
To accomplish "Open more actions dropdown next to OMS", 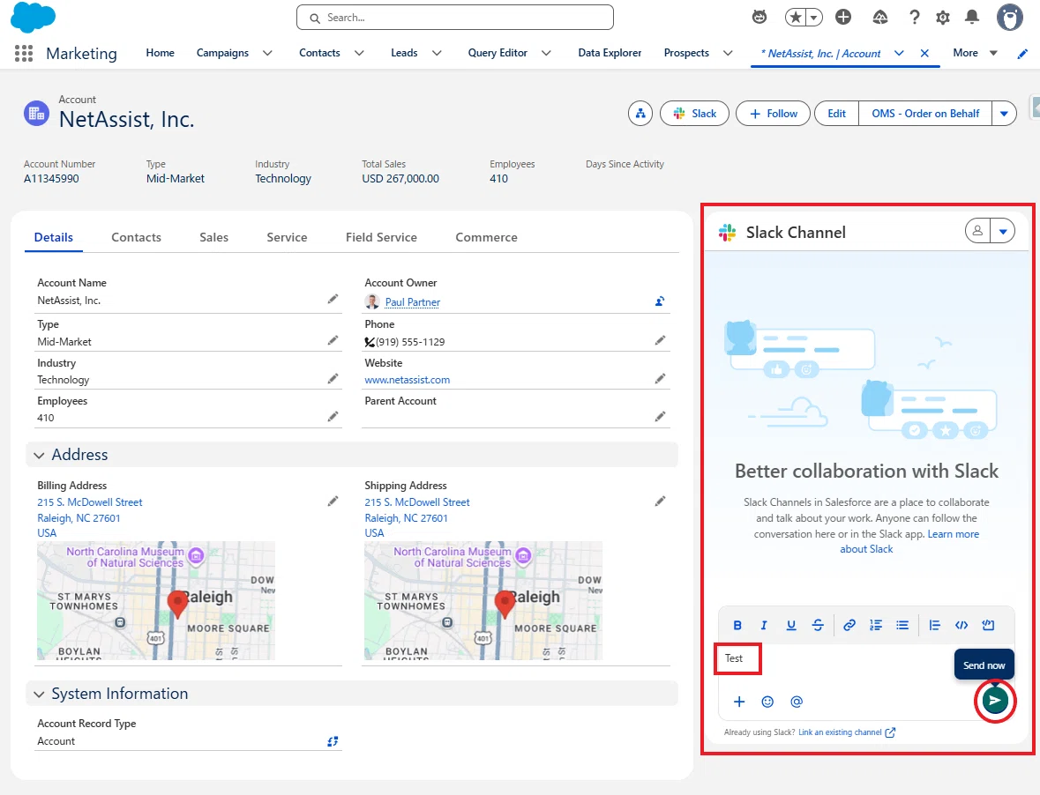I will tap(1004, 114).
